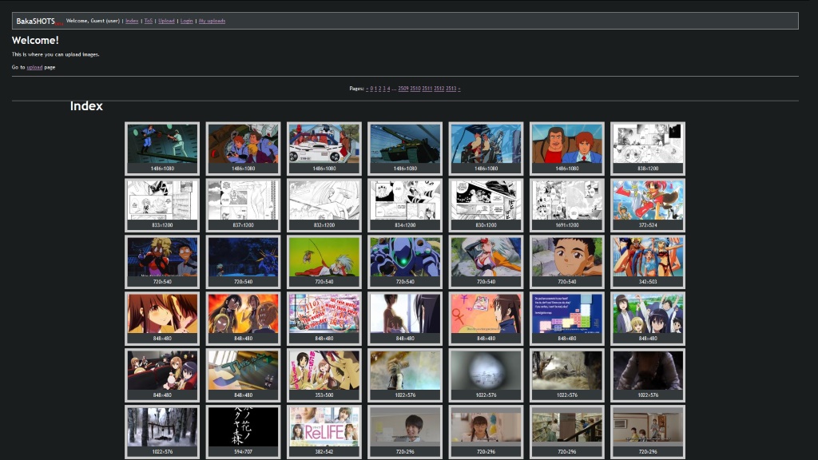Open the boy face close-up 720x540 thumbnail
Viewport: 818px width, 460px height.
[x=566, y=262]
